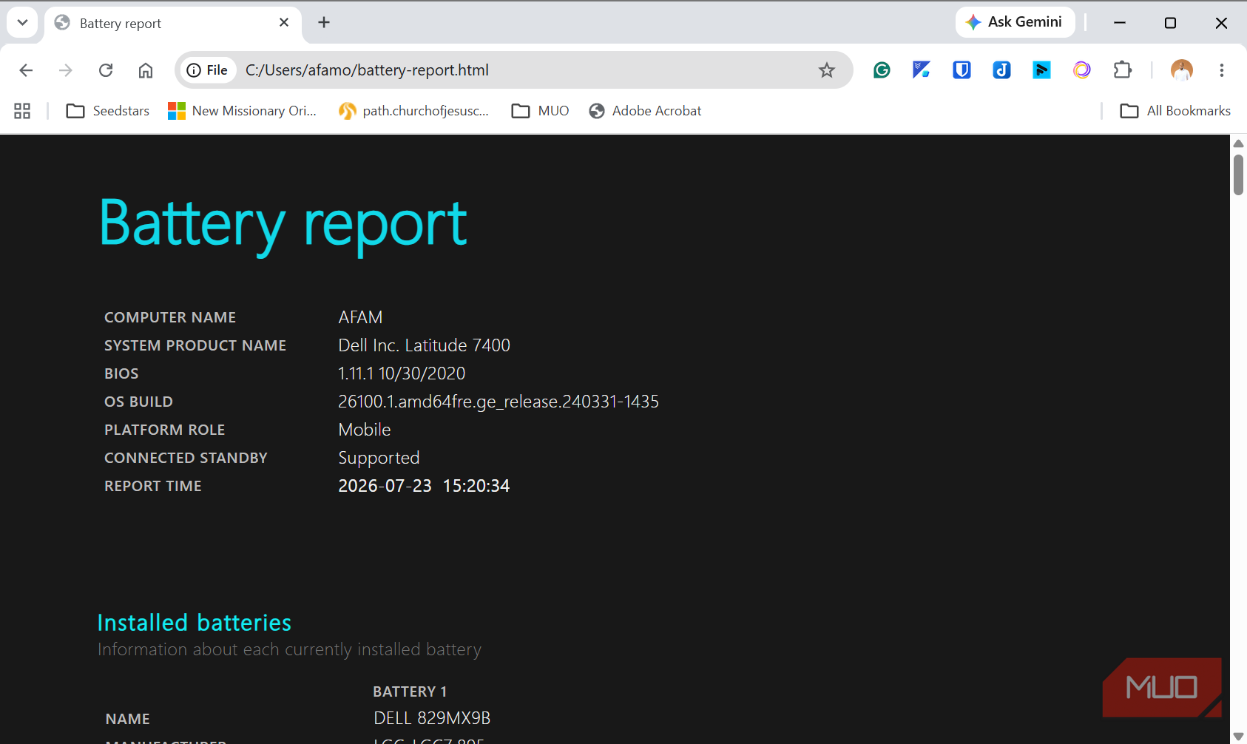Open the Adobe Acrobat bookmark

coord(645,111)
